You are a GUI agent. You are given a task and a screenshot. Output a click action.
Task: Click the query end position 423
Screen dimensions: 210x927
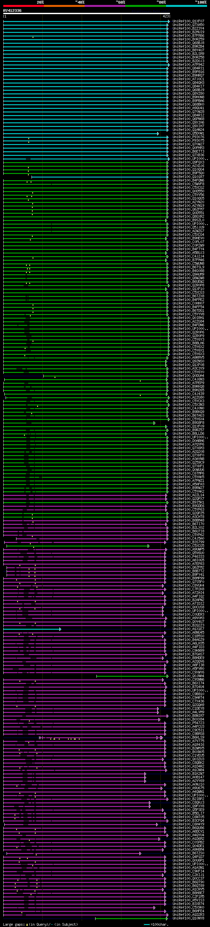coord(165,16)
